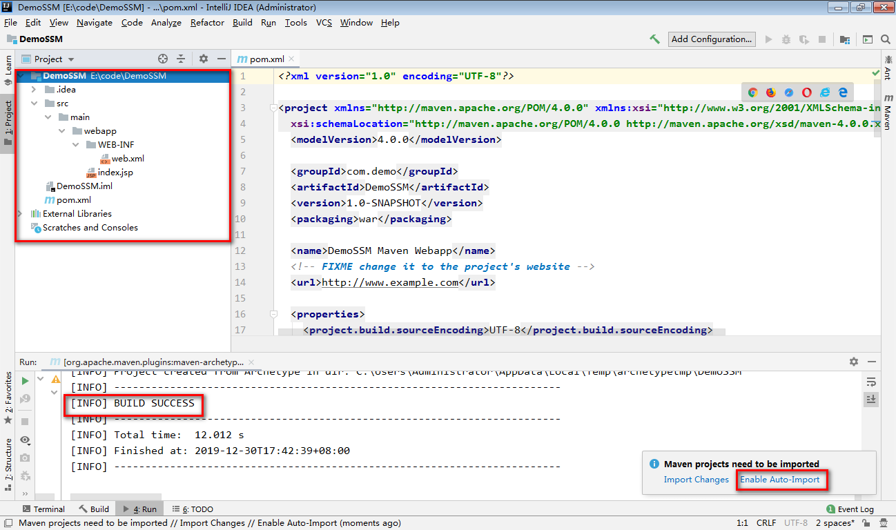Open the Ant tool window
Screen dimensions: 896x530
(x=888, y=69)
